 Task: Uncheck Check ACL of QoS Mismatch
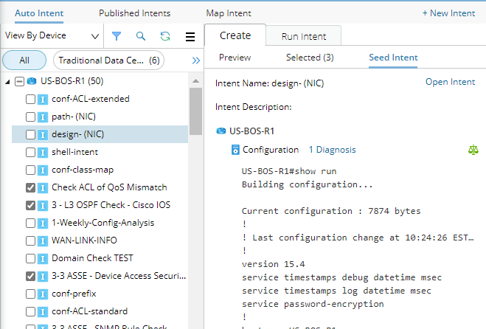pos(30,187)
